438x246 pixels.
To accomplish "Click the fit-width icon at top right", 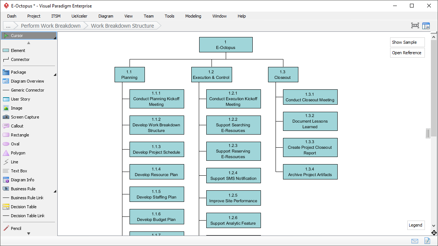I will (415, 26).
